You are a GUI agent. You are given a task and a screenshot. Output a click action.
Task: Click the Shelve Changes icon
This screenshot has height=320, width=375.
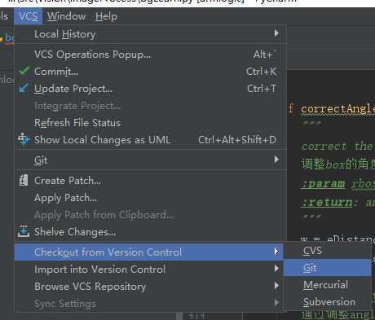[x=24, y=231]
